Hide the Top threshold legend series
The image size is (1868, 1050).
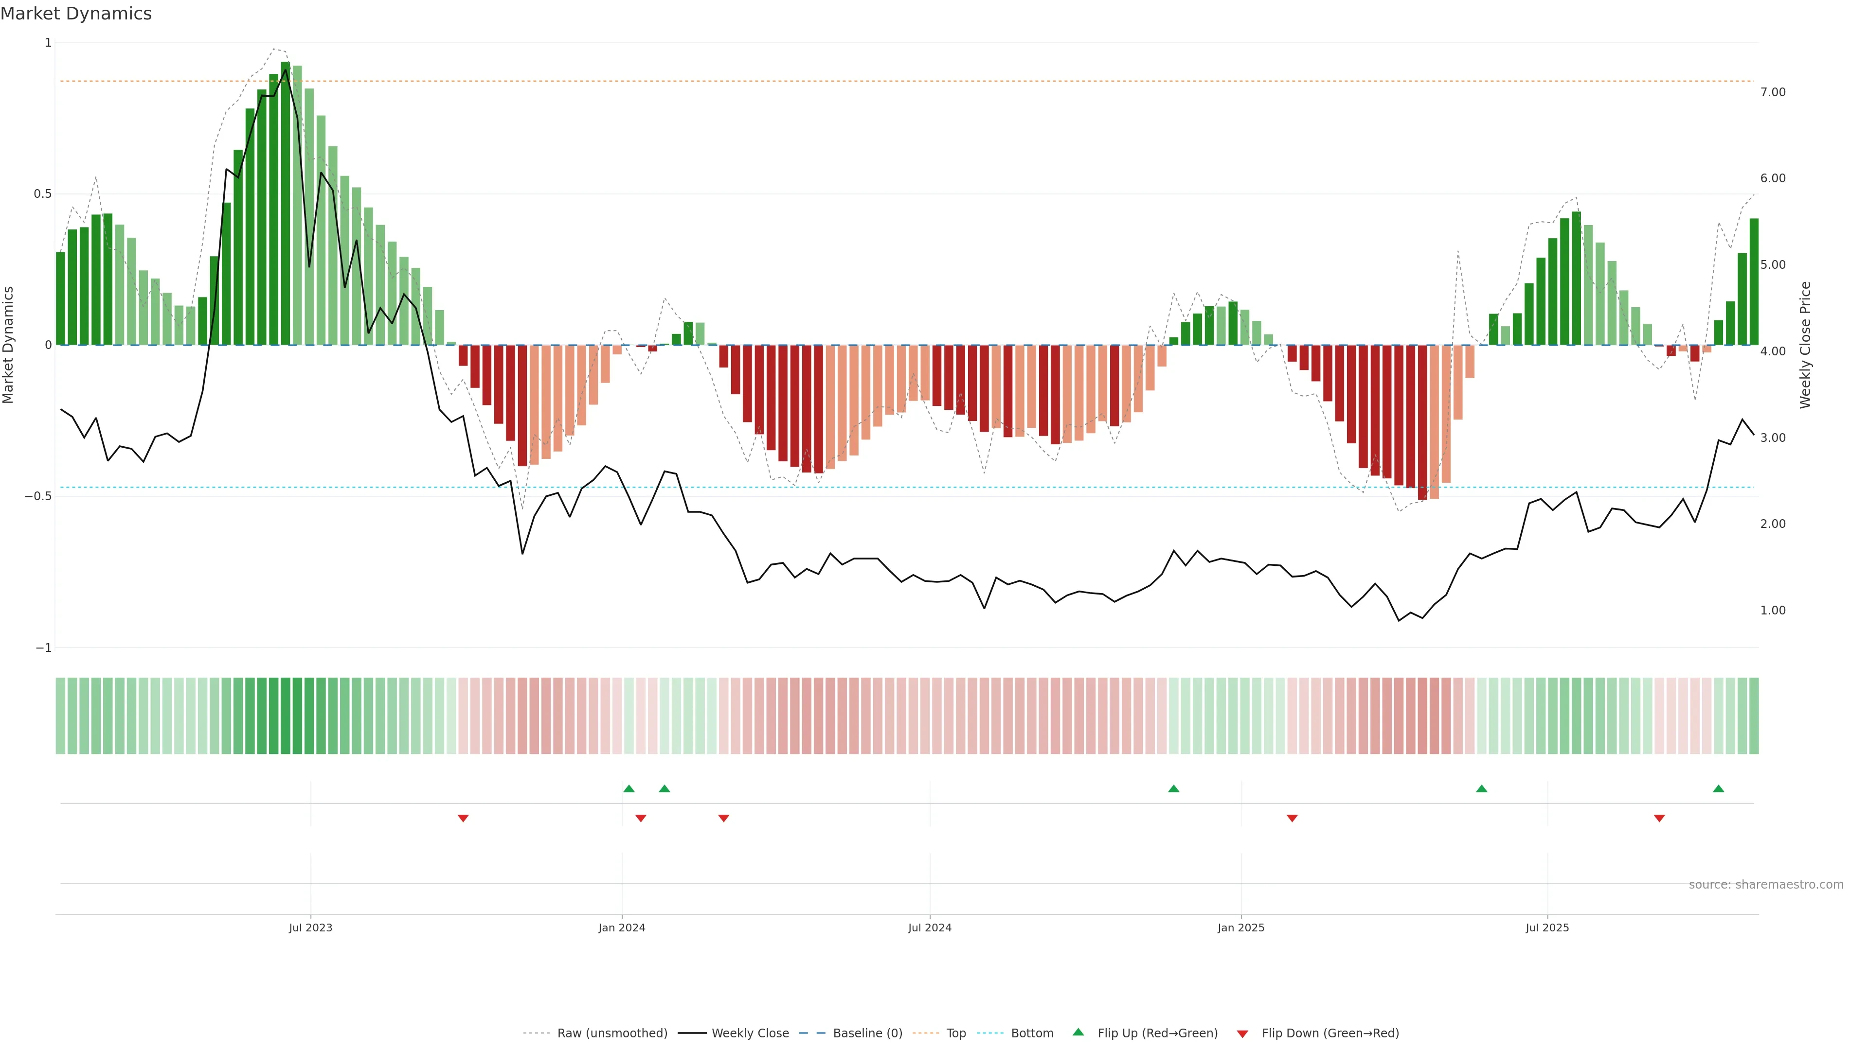956,1033
